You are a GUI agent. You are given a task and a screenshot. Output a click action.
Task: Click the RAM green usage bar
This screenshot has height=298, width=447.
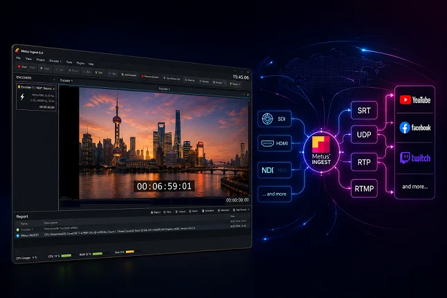[x=97, y=254]
